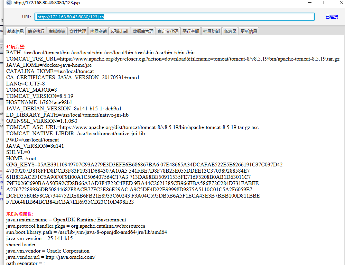
Task: Open the 平行空间 tab
Action: point(191,31)
